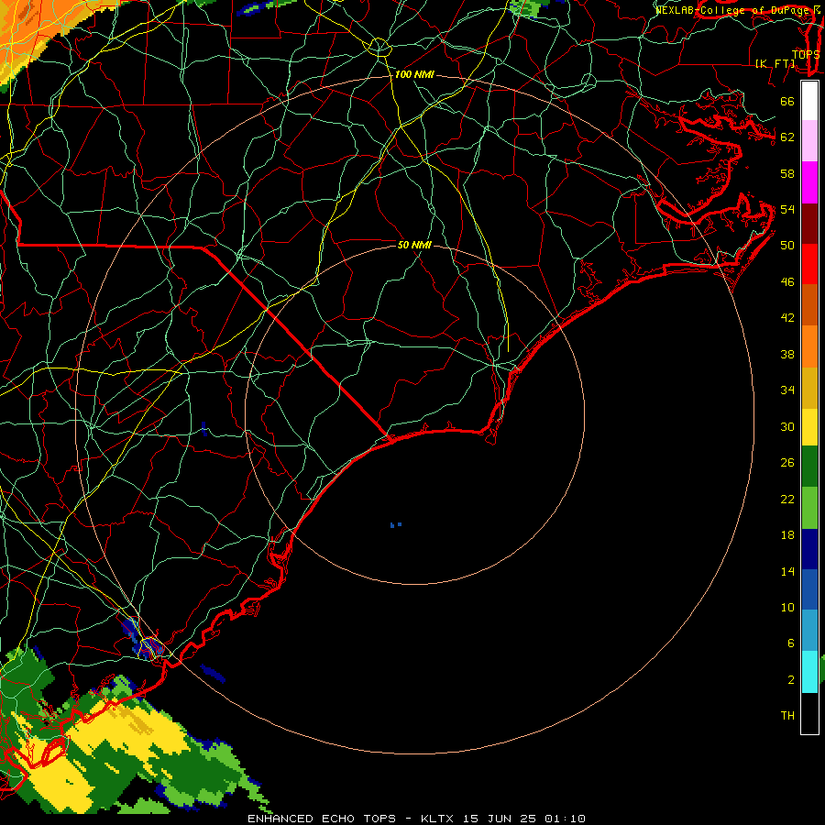Click the '18' legend value label
Viewport: 825px width, 825px height.
coord(787,535)
